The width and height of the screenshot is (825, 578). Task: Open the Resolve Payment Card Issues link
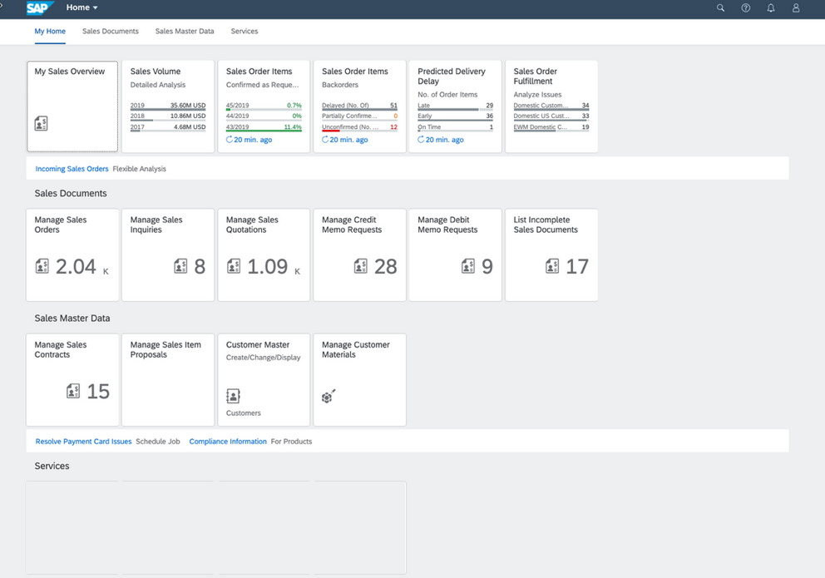click(x=83, y=442)
